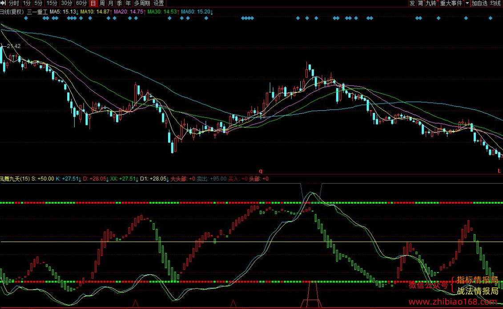
Task: Click the K: +27.51 indicator value
Action: [x=68, y=179]
